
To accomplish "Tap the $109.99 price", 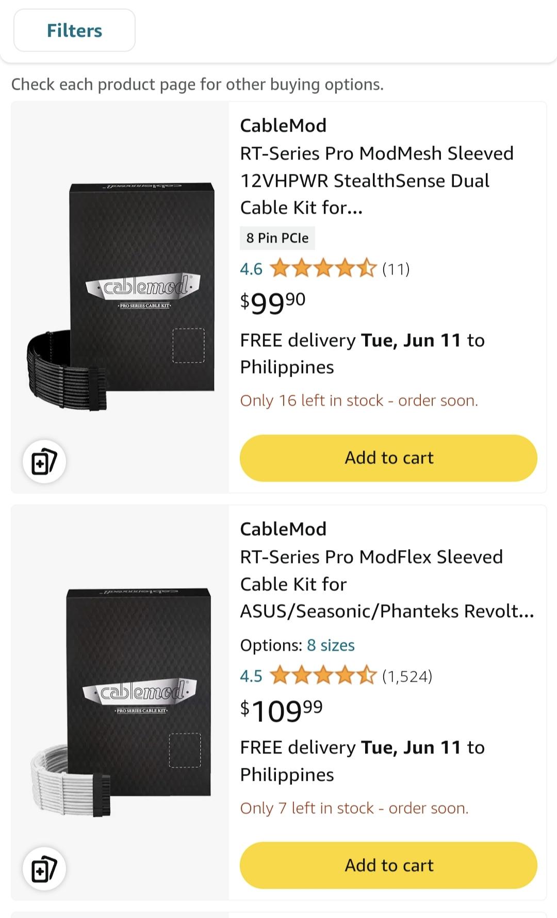I will pos(281,710).
